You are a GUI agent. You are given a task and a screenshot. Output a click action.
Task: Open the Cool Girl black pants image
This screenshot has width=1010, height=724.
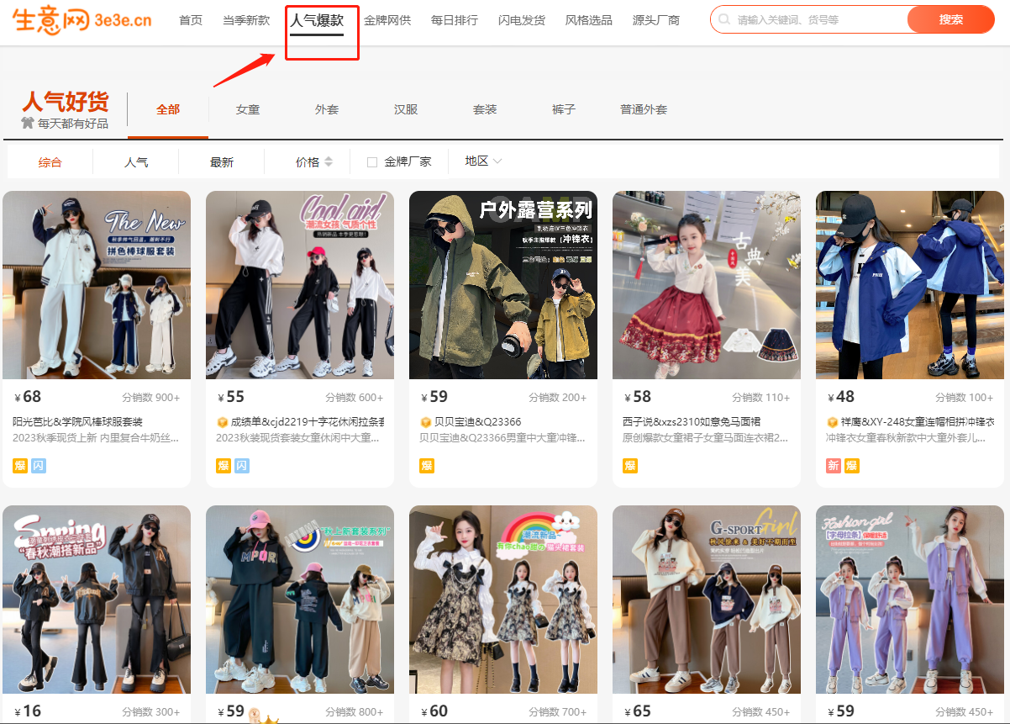pyautogui.click(x=300, y=285)
